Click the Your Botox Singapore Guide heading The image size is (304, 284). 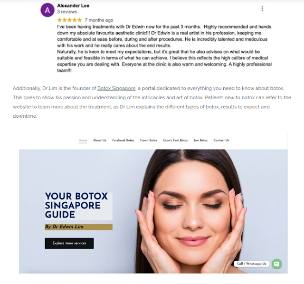(76, 206)
